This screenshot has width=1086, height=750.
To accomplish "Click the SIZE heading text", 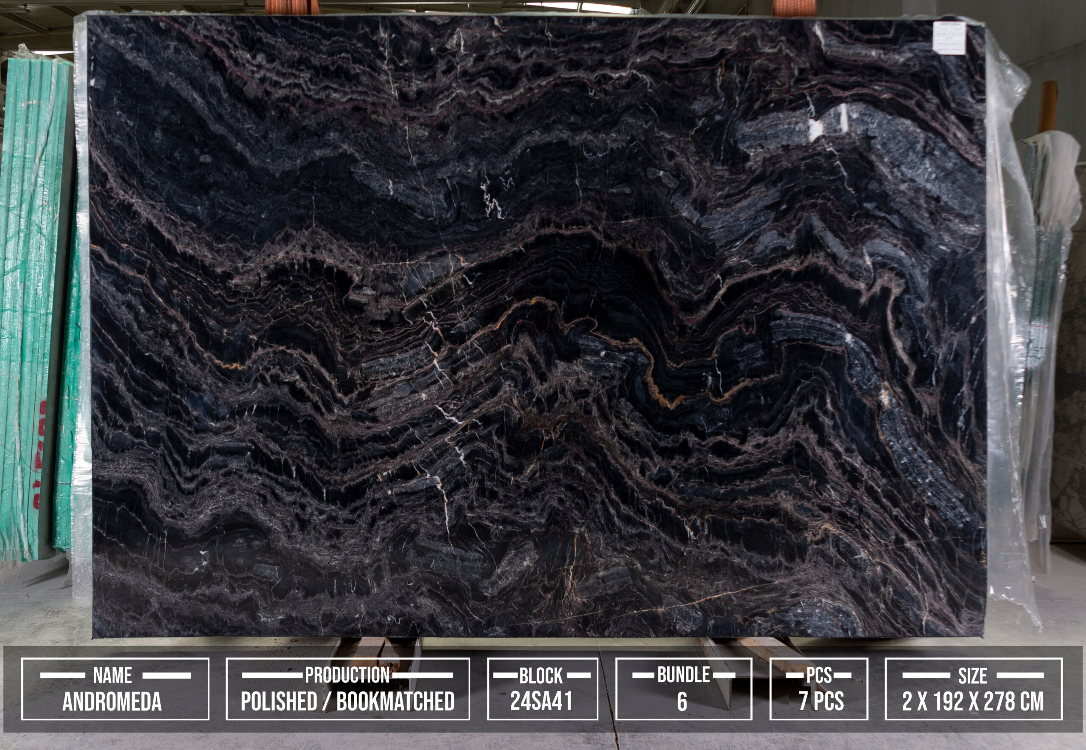I will pos(972,676).
